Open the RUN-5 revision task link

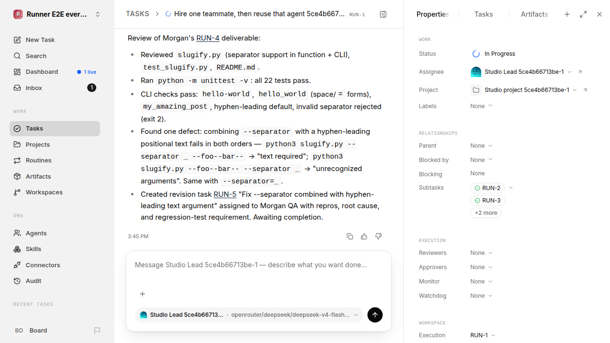(x=225, y=194)
